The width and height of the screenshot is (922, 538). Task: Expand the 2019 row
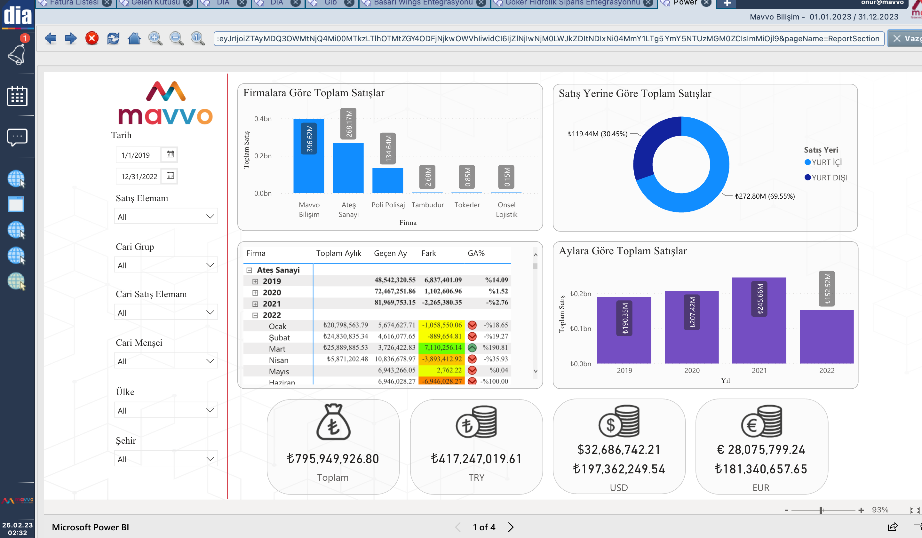[255, 281]
